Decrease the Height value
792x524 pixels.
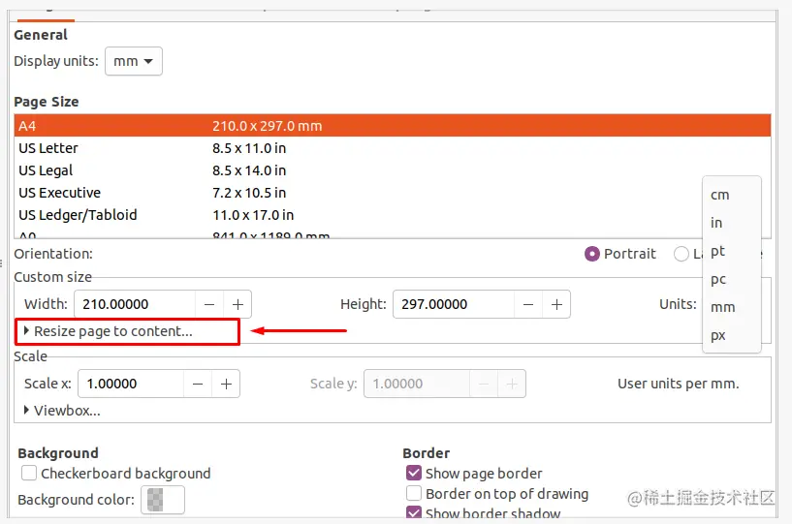[528, 304]
